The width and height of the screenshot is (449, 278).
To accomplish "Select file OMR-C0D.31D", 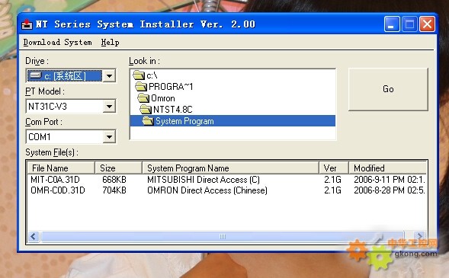I will pyautogui.click(x=58, y=190).
